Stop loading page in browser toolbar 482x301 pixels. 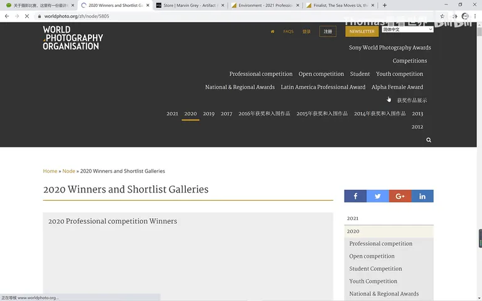(27, 16)
